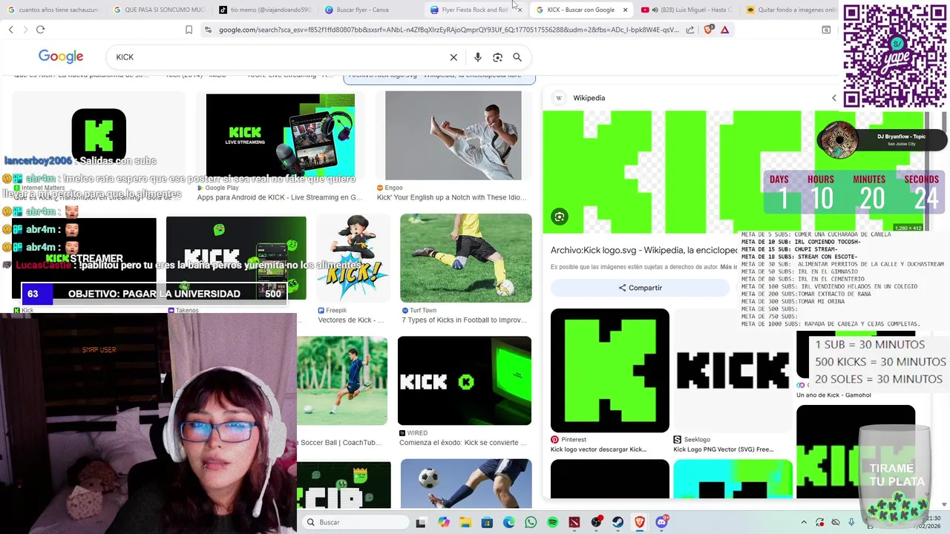Open 'Vectores de Kick' Freepik result
Screen dimensions: 950x534
(351, 320)
